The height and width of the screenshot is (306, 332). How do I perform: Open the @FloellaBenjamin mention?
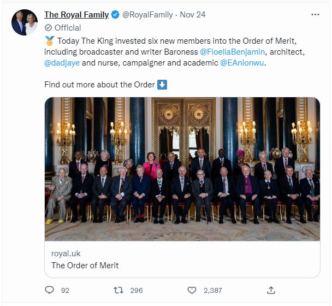[x=232, y=52]
